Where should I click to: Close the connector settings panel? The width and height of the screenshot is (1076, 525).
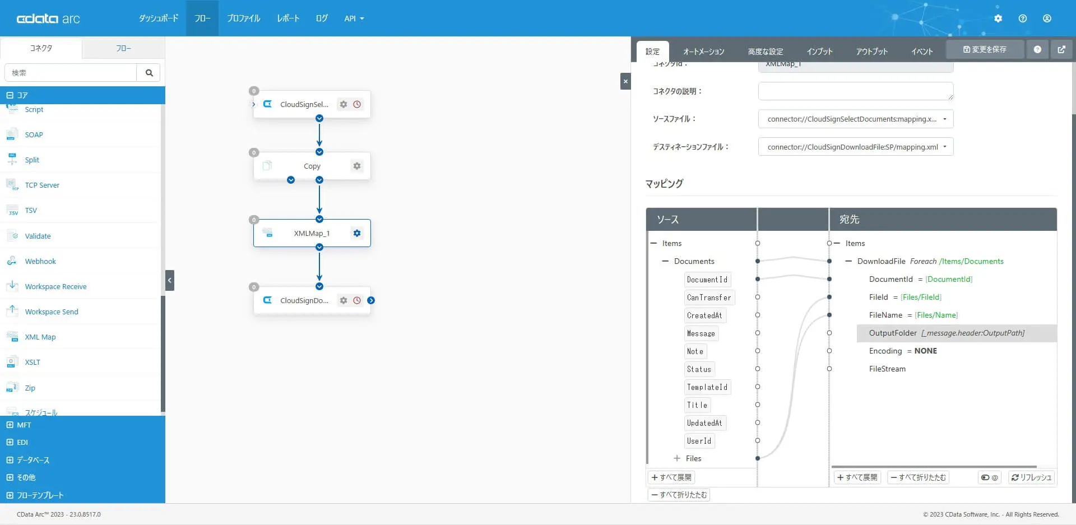pos(625,81)
